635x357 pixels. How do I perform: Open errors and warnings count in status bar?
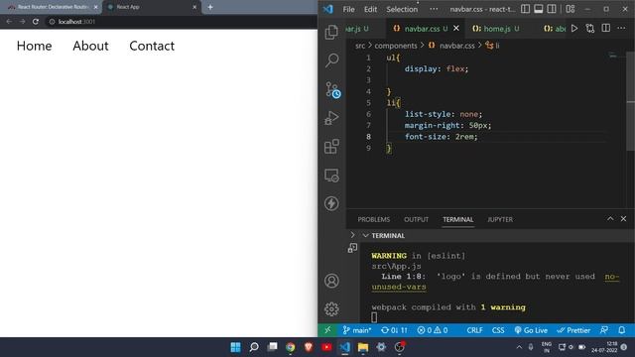coord(433,330)
